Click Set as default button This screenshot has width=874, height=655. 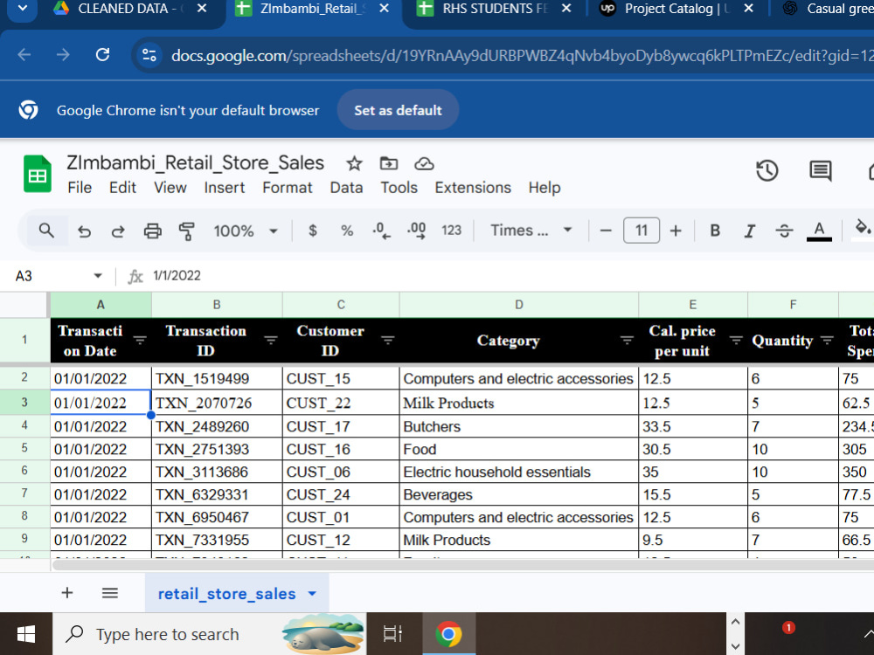click(398, 110)
